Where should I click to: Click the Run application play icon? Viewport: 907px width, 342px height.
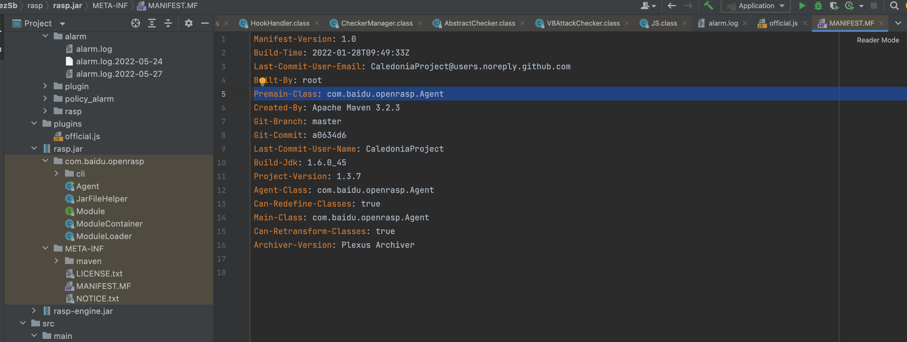[802, 6]
